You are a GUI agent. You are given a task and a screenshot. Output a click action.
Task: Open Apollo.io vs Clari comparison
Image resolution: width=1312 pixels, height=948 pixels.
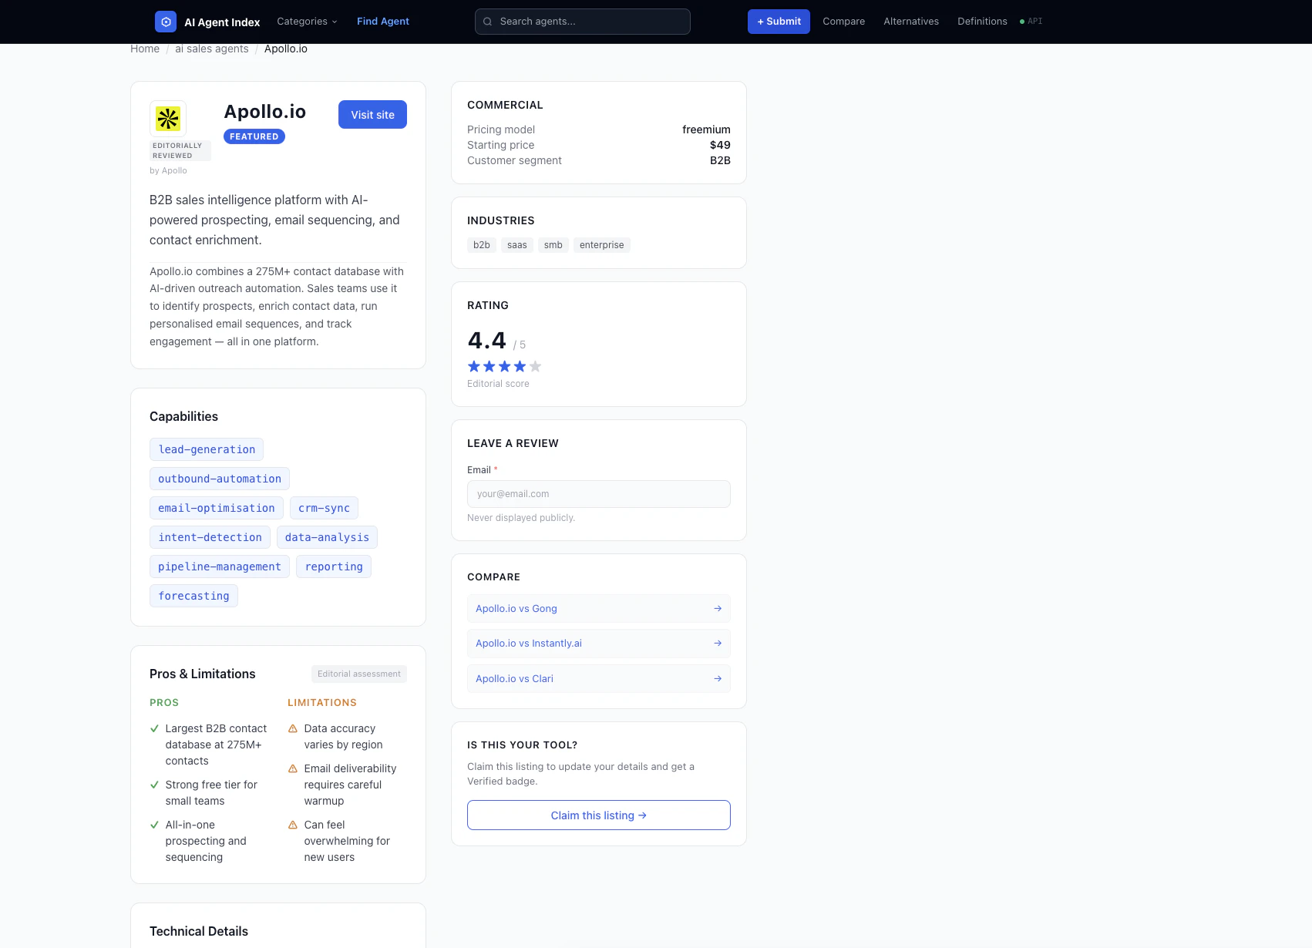(599, 679)
